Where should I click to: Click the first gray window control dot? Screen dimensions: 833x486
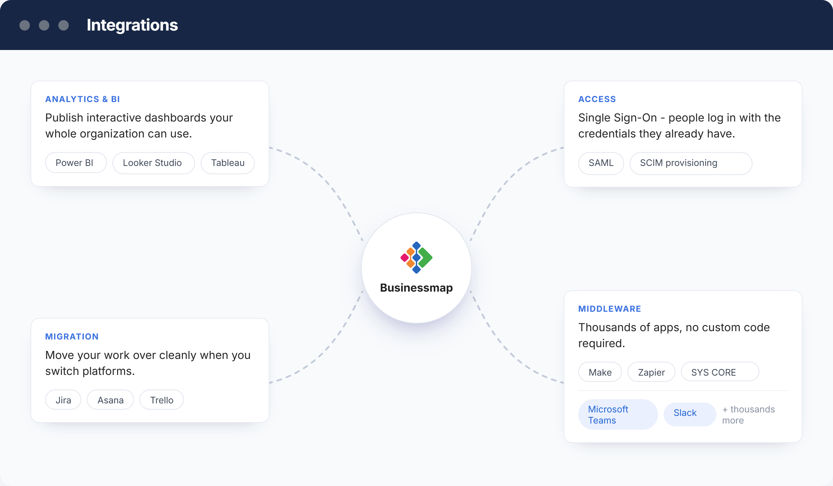tap(25, 25)
